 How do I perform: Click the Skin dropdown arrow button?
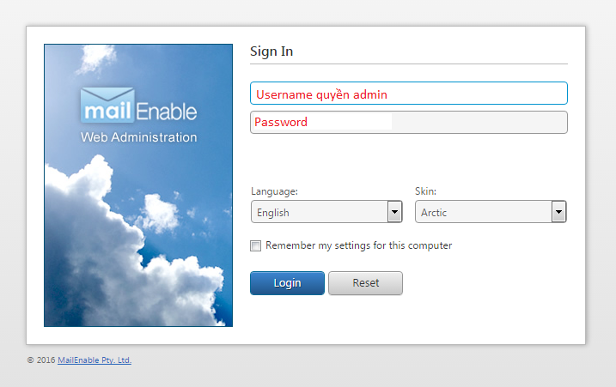(558, 212)
